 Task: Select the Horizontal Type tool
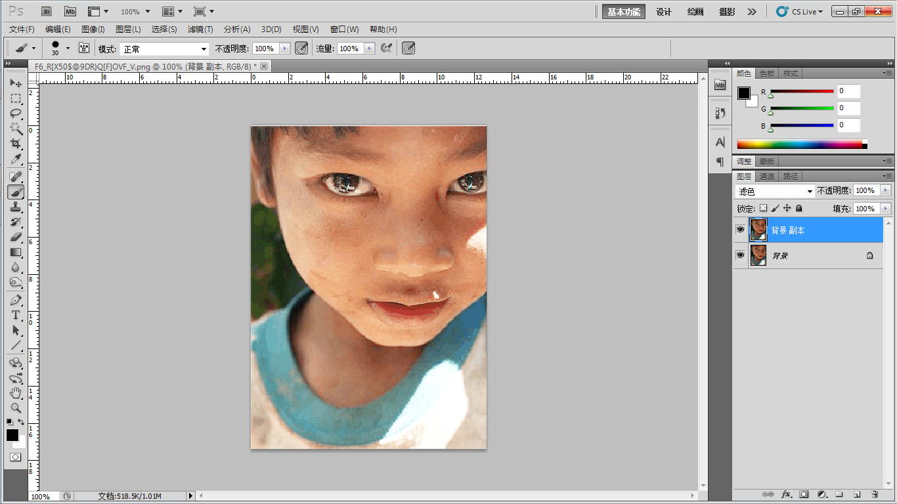(16, 315)
